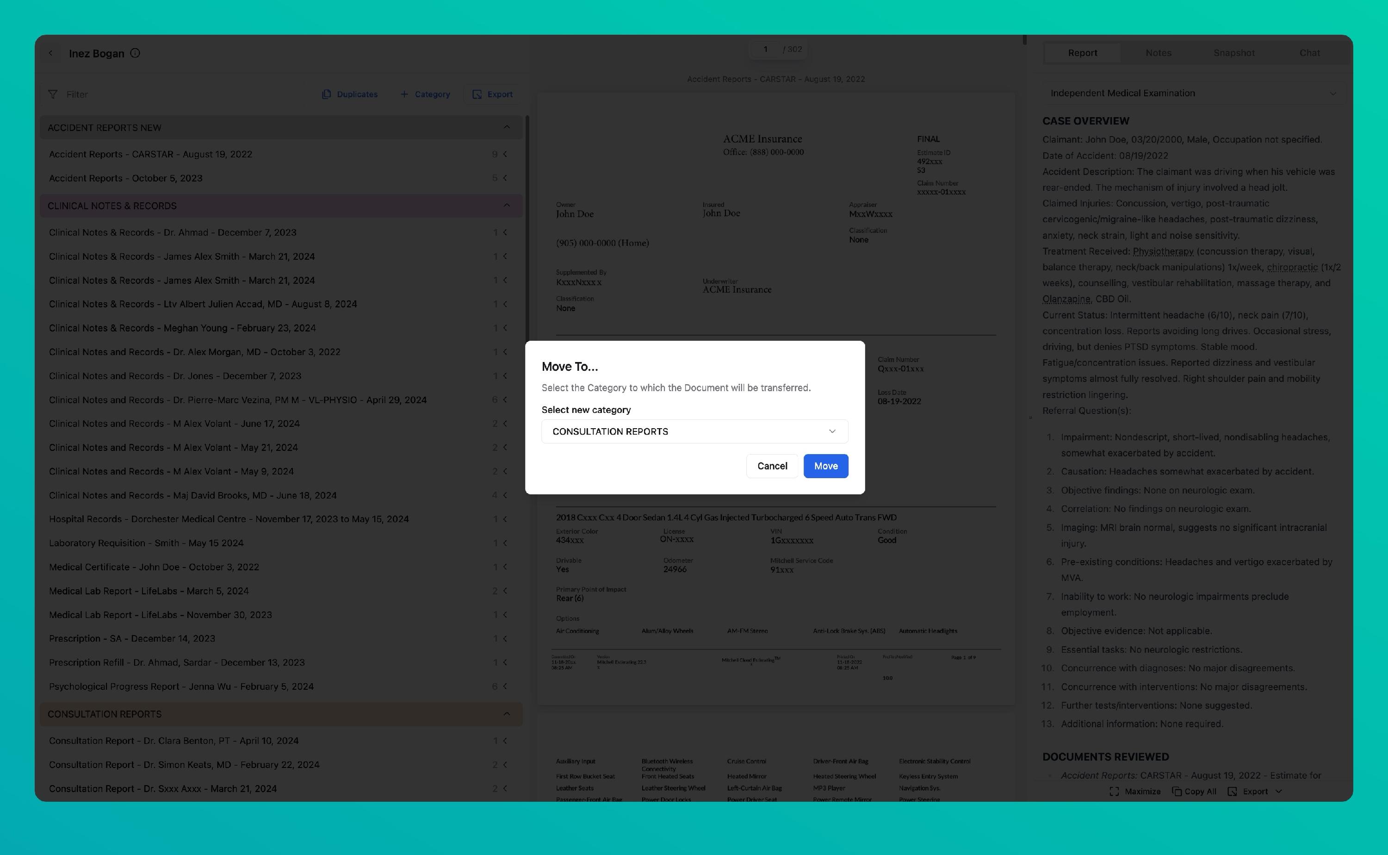This screenshot has width=1388, height=855.
Task: Switch to the Notes tab
Action: point(1158,53)
